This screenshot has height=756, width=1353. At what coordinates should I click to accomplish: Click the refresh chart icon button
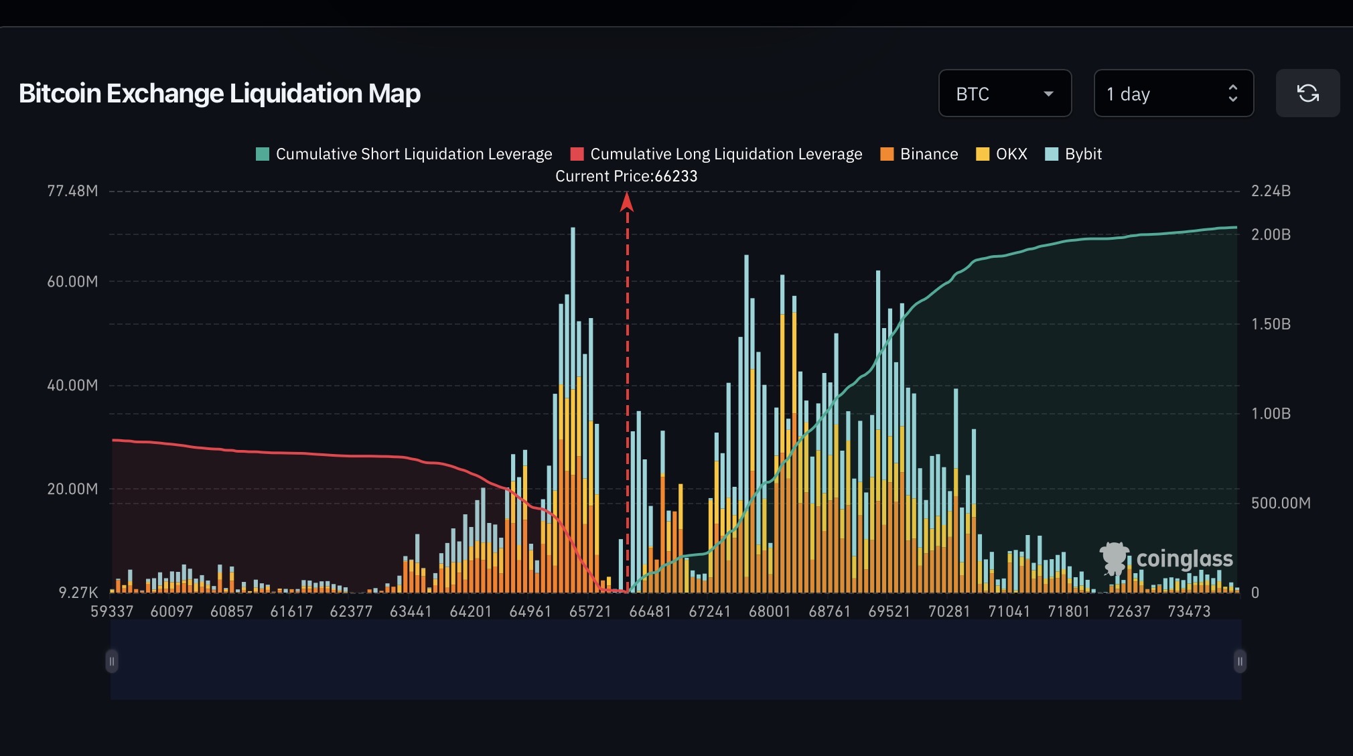pyautogui.click(x=1307, y=93)
